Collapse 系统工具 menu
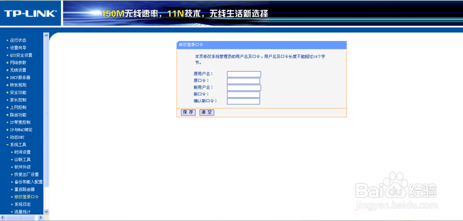Screen dimensions: 463x221 pyautogui.click(x=18, y=145)
